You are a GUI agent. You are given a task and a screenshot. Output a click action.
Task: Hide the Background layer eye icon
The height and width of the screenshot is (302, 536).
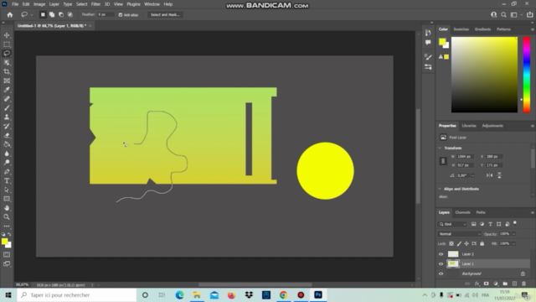coord(441,273)
